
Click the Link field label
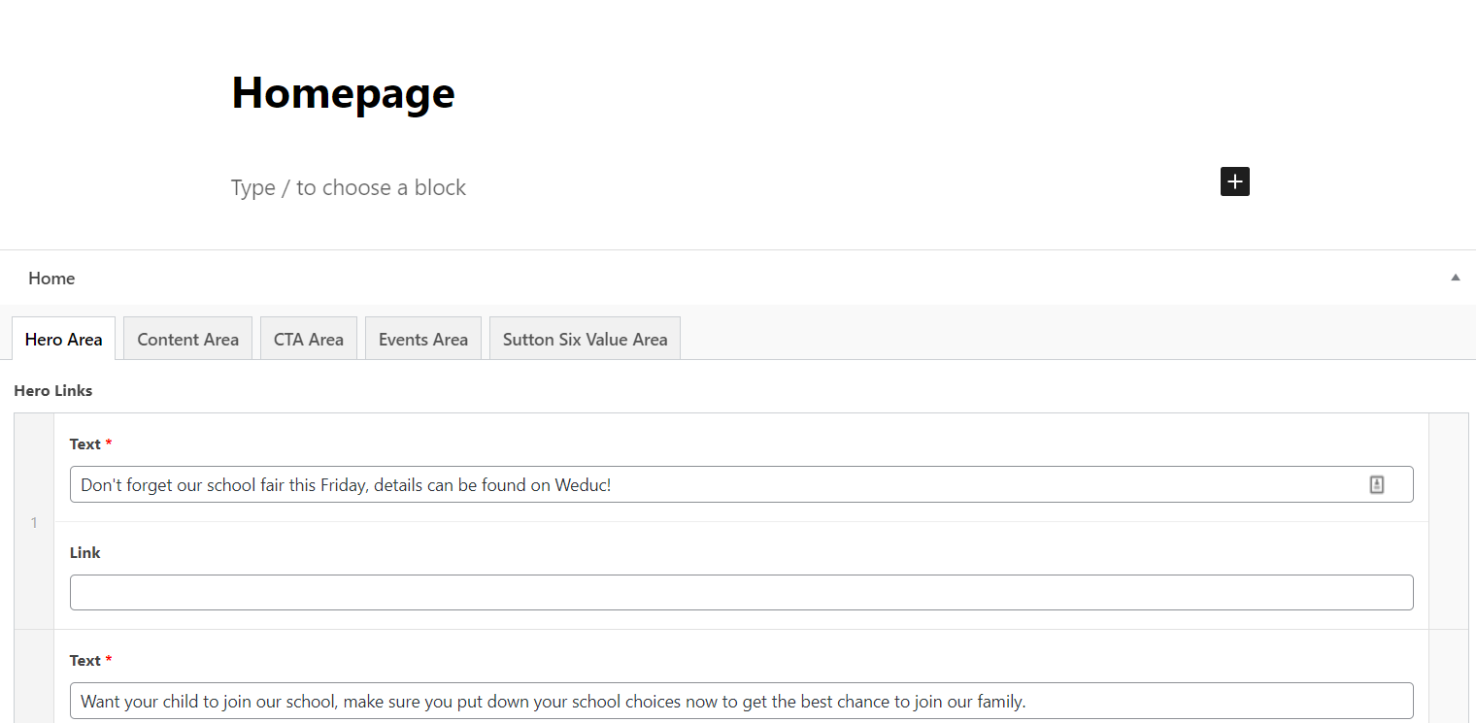pos(84,552)
